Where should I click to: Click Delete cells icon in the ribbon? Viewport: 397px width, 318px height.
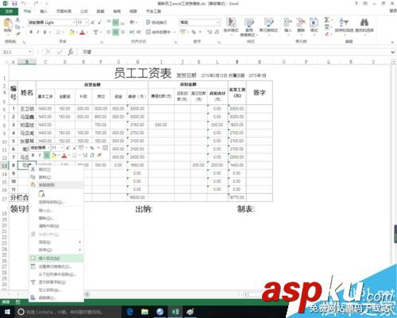click(x=301, y=22)
